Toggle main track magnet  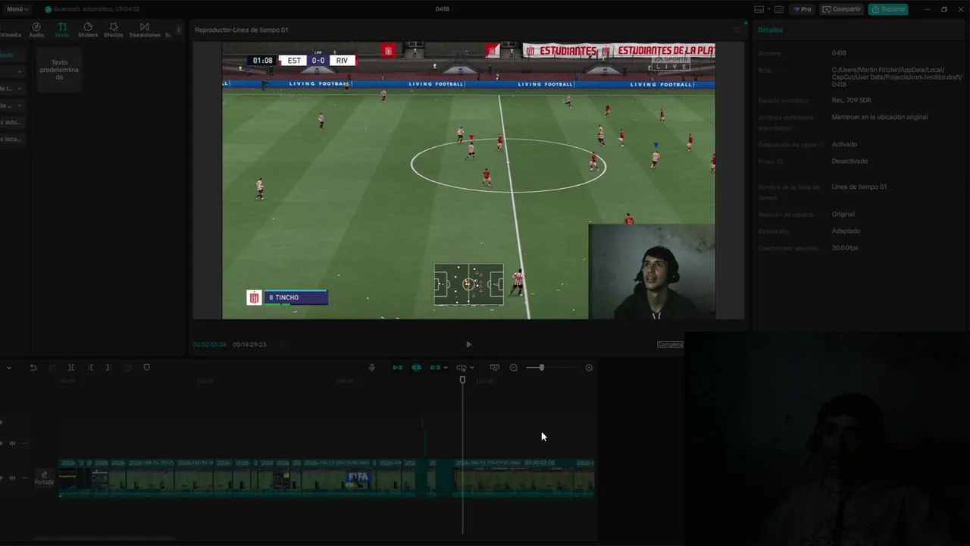[397, 368]
